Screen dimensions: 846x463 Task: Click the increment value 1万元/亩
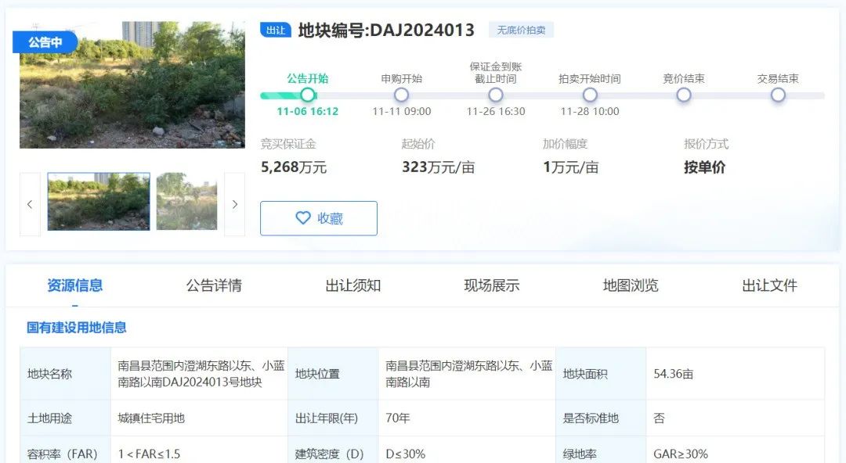[571, 167]
